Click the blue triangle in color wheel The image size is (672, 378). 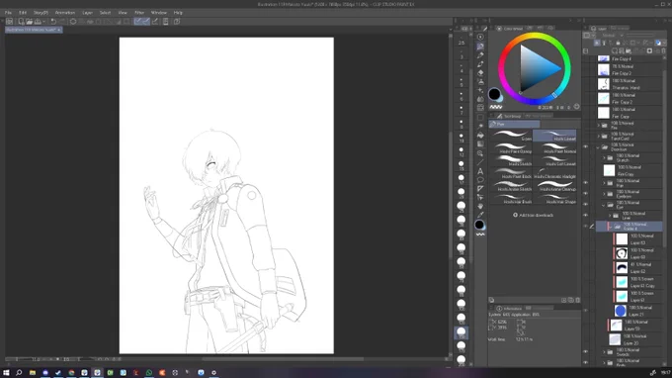point(536,68)
